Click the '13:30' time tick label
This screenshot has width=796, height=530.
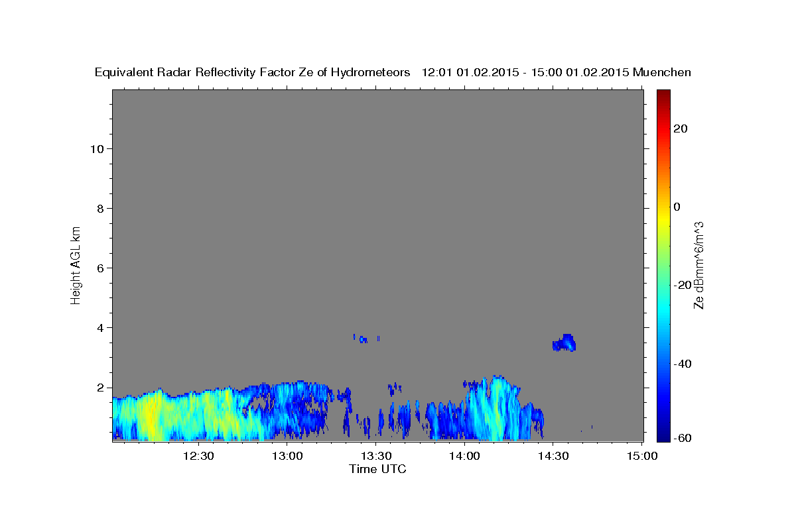click(x=375, y=456)
